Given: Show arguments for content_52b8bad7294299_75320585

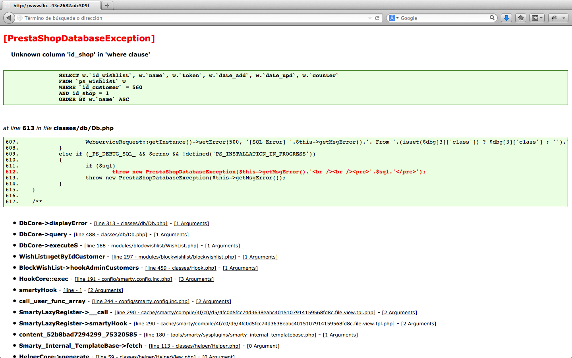Looking at the screenshot, I should click(340, 335).
